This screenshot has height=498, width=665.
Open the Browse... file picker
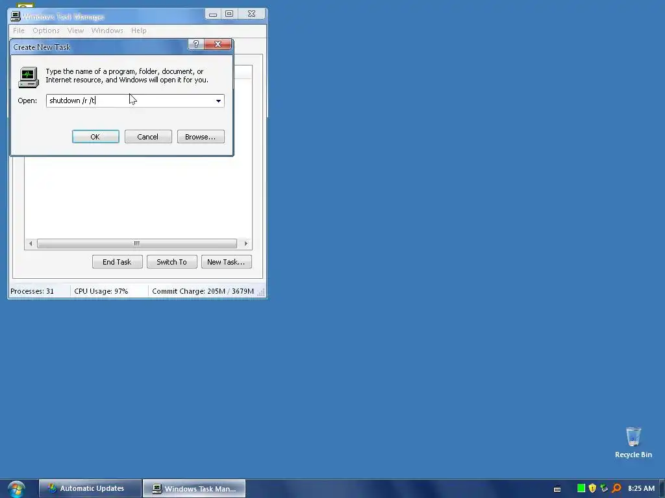201,137
